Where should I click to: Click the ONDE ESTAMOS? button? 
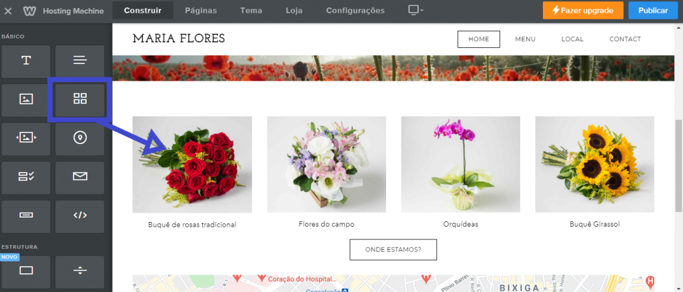click(394, 249)
